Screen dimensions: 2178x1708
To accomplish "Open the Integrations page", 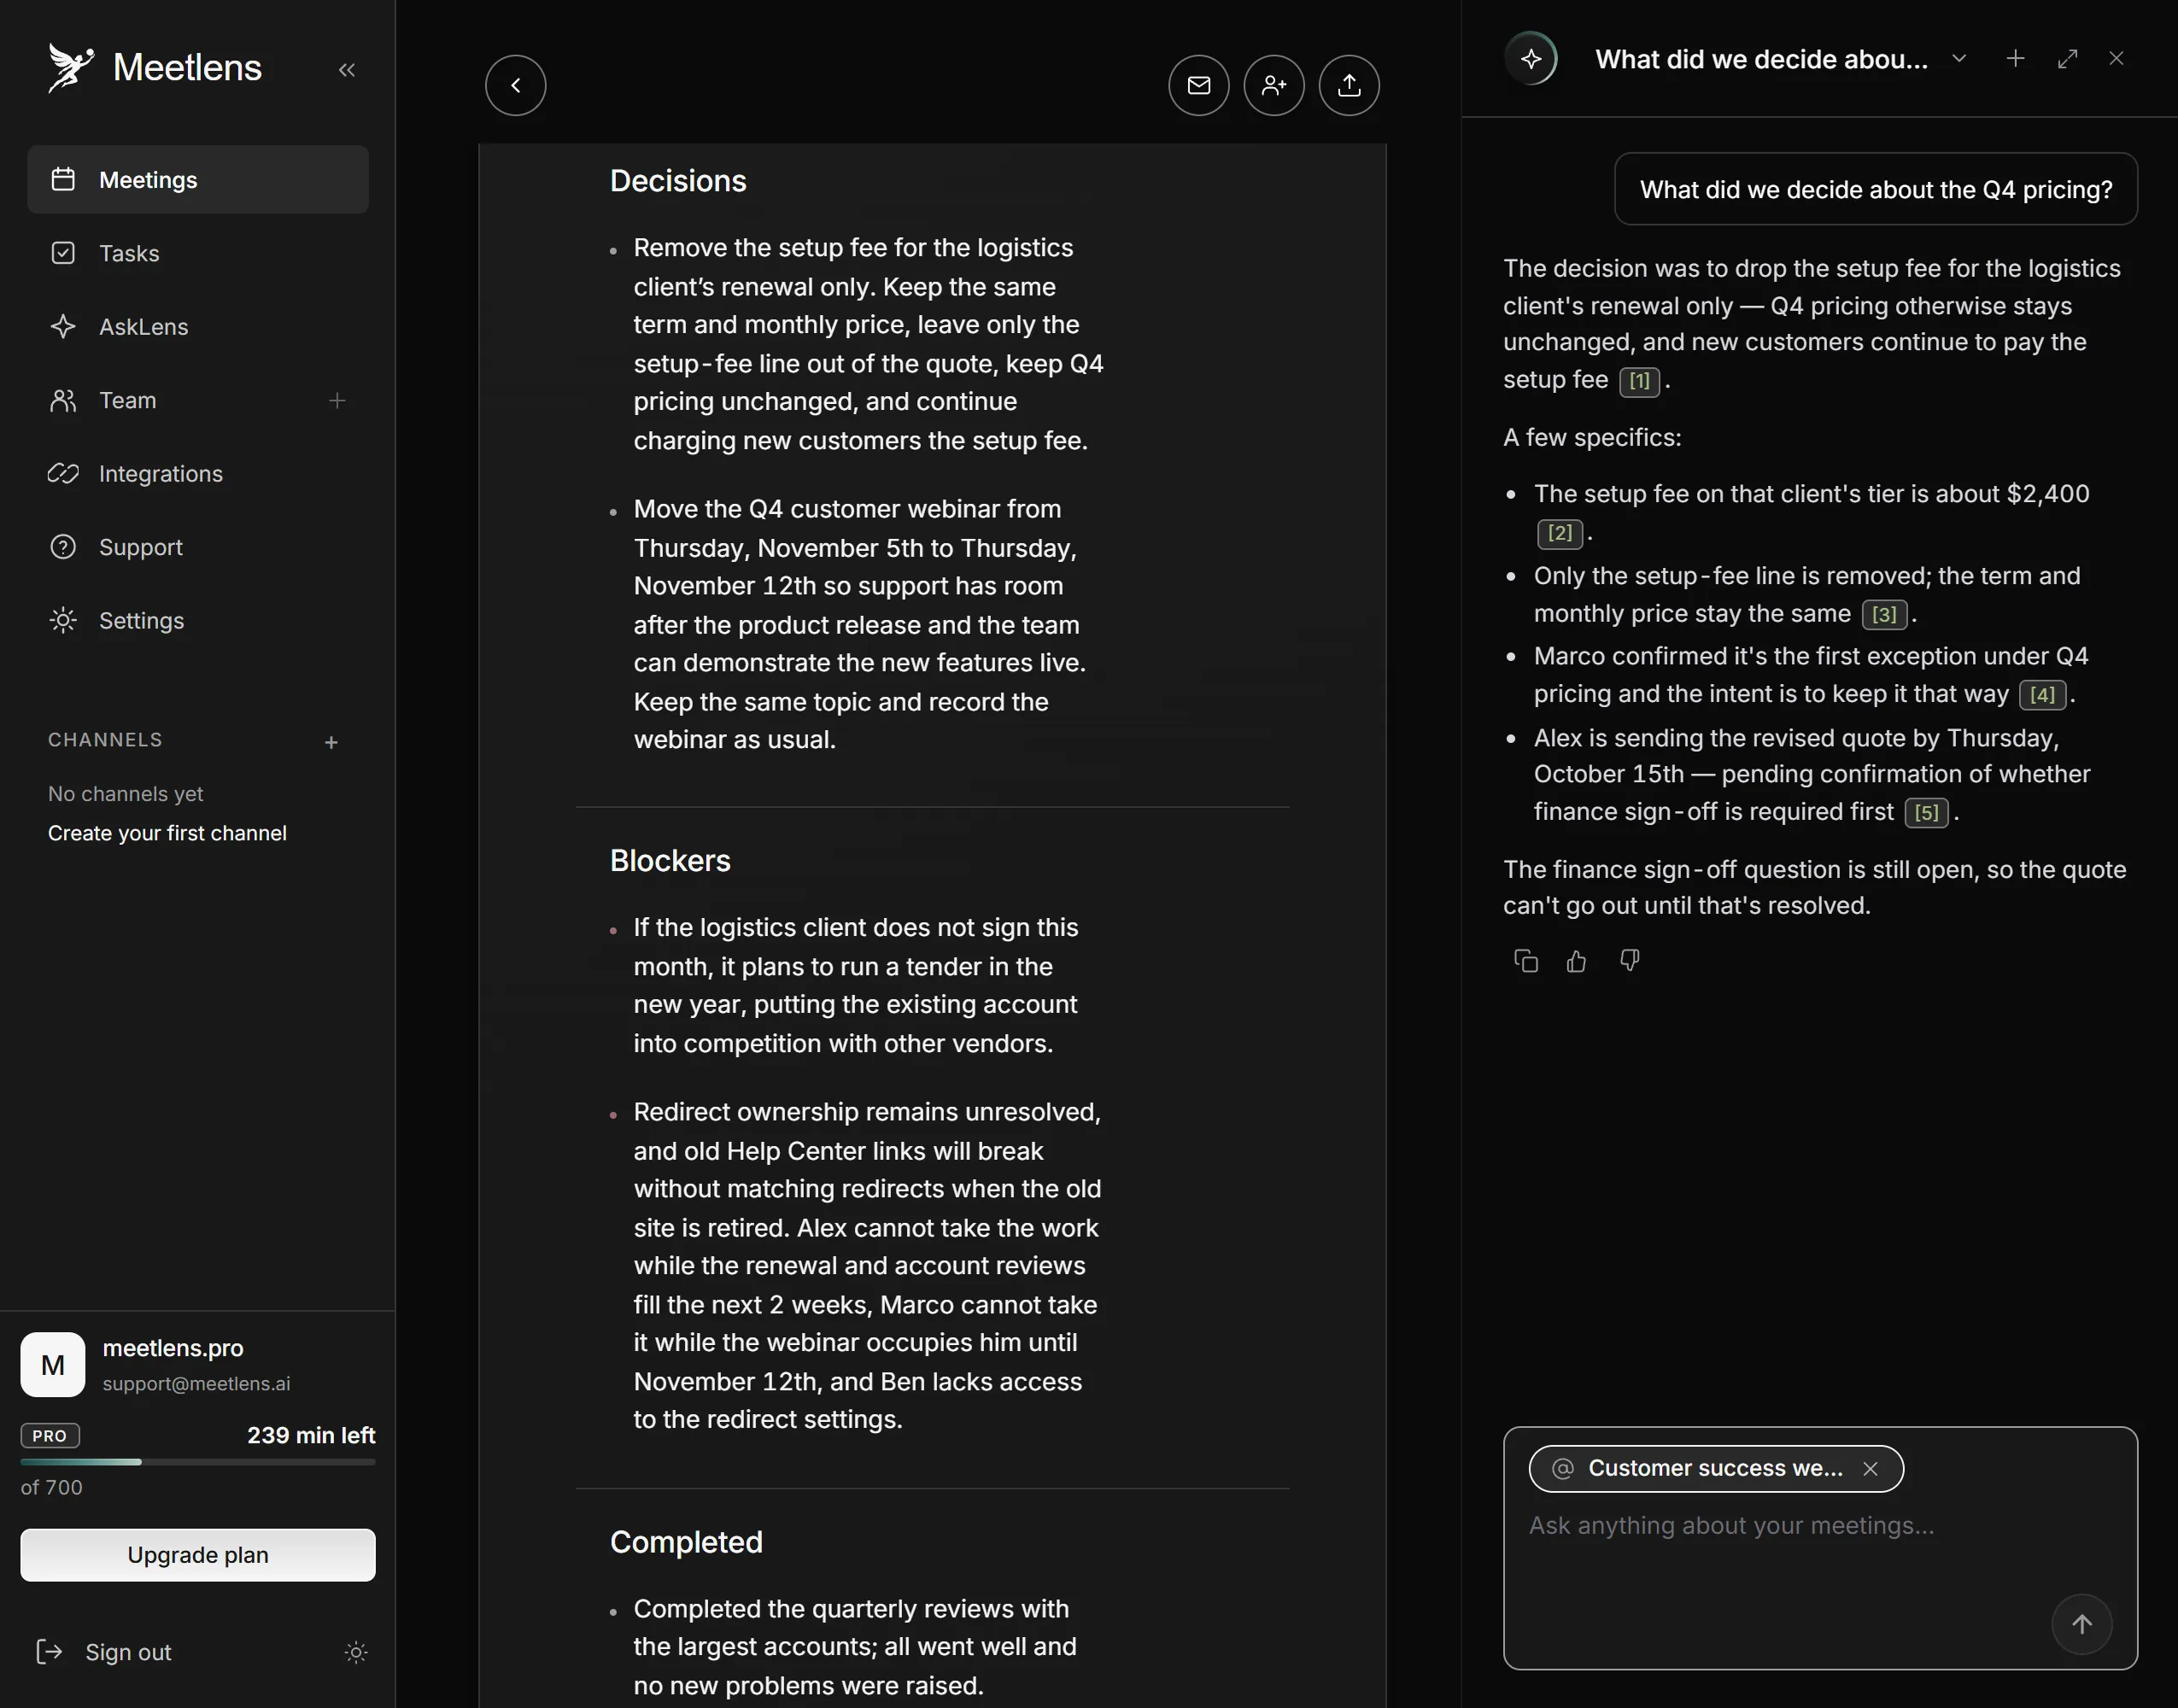I will 198,474.
